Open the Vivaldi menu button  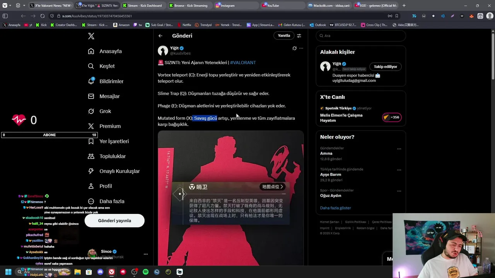click(x=5, y=5)
